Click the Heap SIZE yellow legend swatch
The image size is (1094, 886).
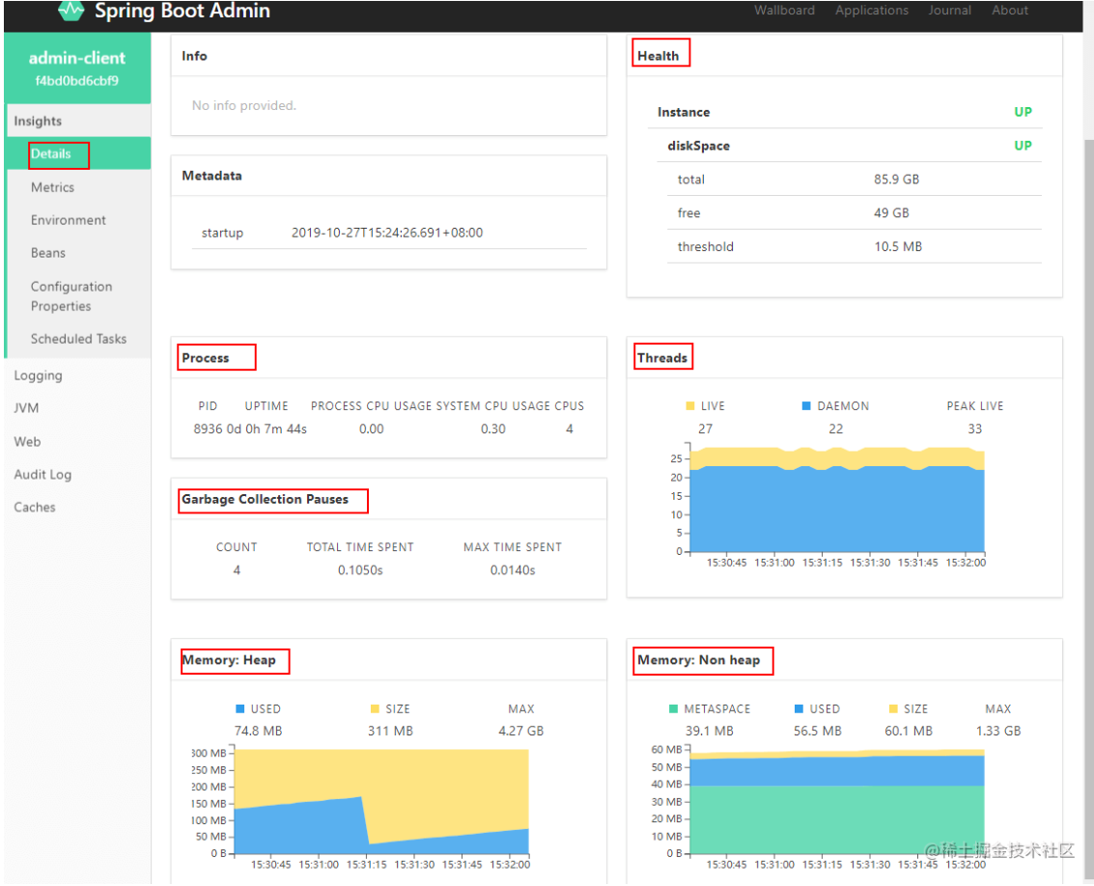[x=375, y=708]
